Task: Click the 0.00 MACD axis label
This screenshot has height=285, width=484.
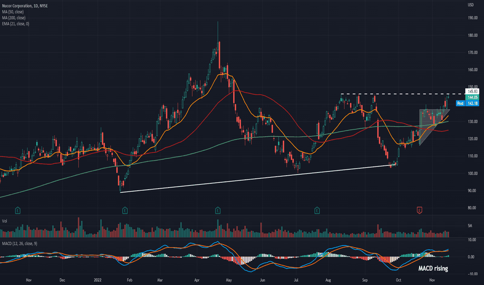Action: [x=472, y=257]
